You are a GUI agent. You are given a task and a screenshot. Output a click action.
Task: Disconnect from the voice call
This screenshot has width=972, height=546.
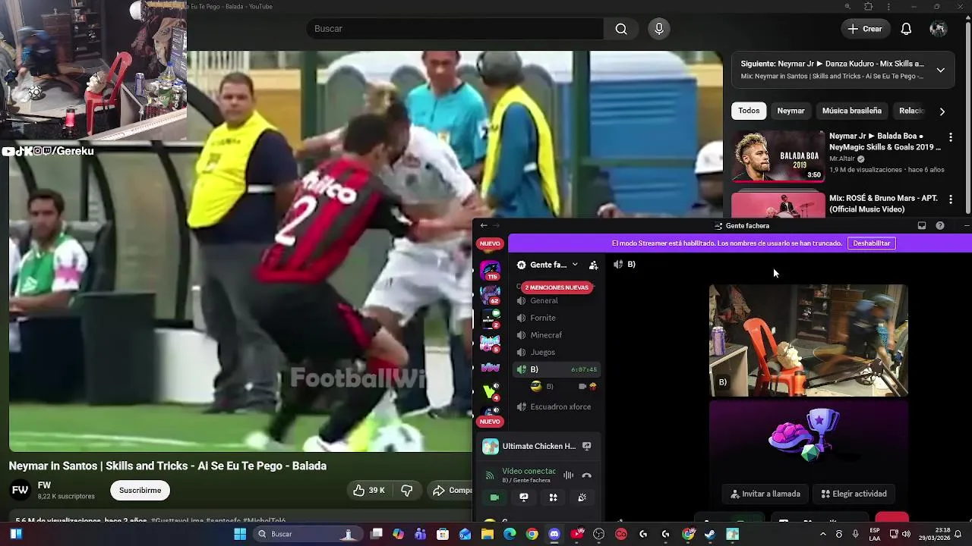(x=586, y=475)
